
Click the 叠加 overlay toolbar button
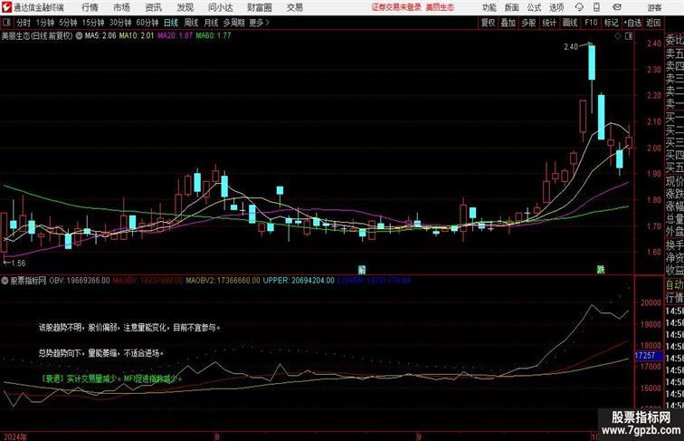(x=508, y=23)
